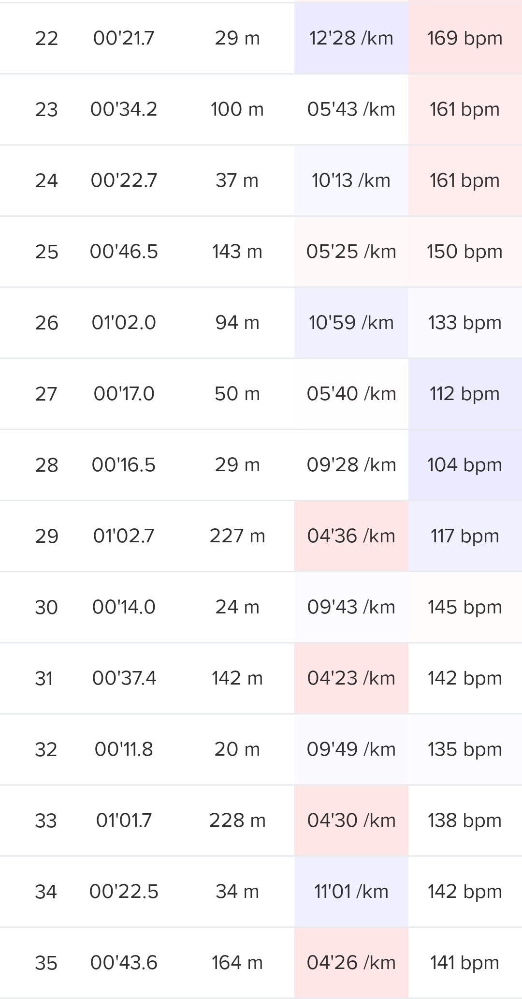Select the 133 bpm heart rate cell
Screen dimensions: 522x999
(464, 323)
